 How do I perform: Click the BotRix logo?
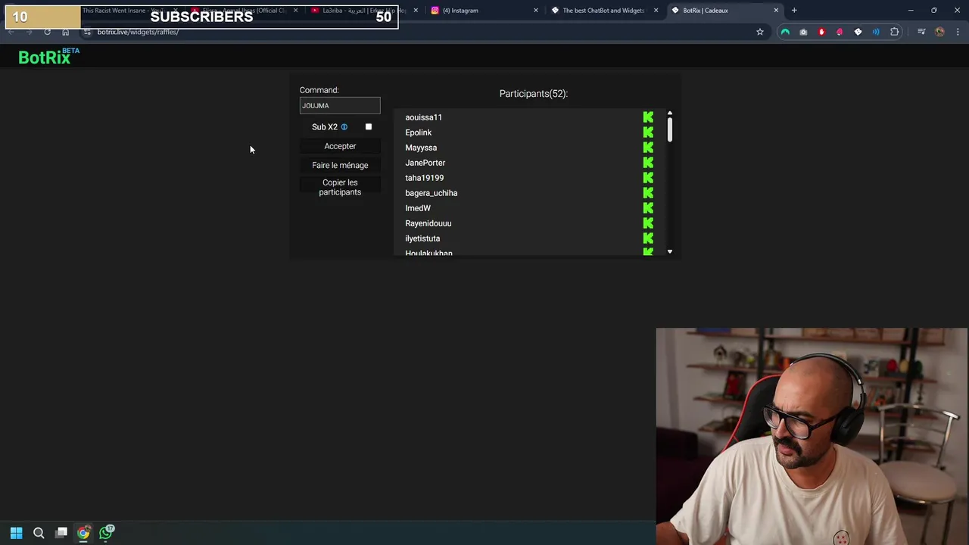click(x=48, y=57)
